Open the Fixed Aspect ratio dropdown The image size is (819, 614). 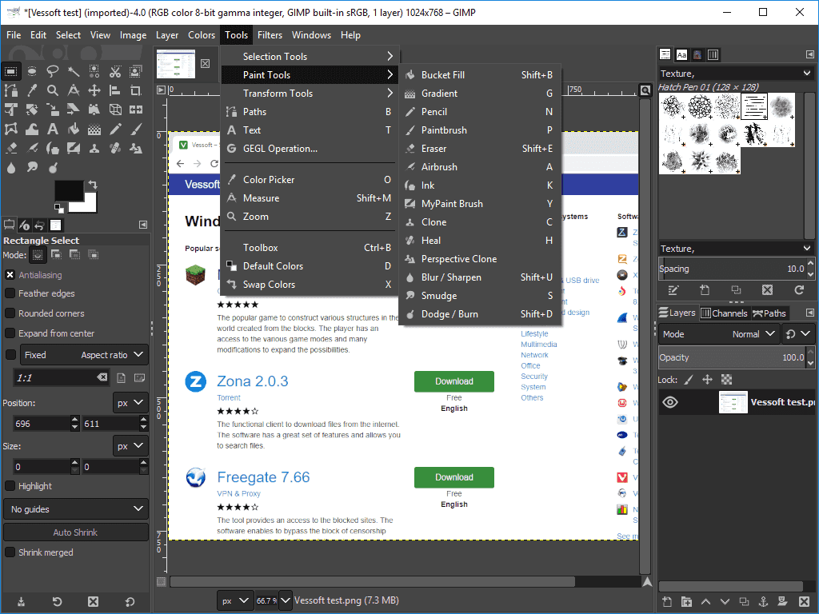(84, 355)
